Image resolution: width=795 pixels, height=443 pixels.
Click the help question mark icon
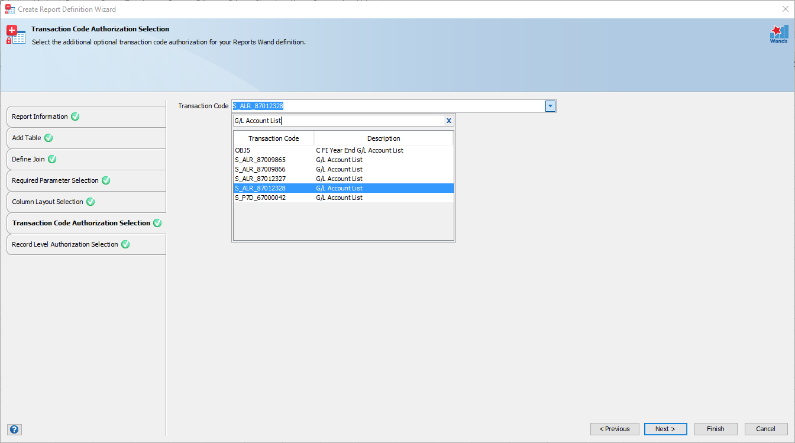14,429
